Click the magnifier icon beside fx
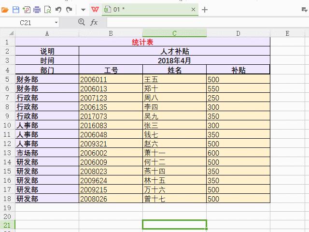The width and height of the screenshot is (309, 232). click(82, 22)
